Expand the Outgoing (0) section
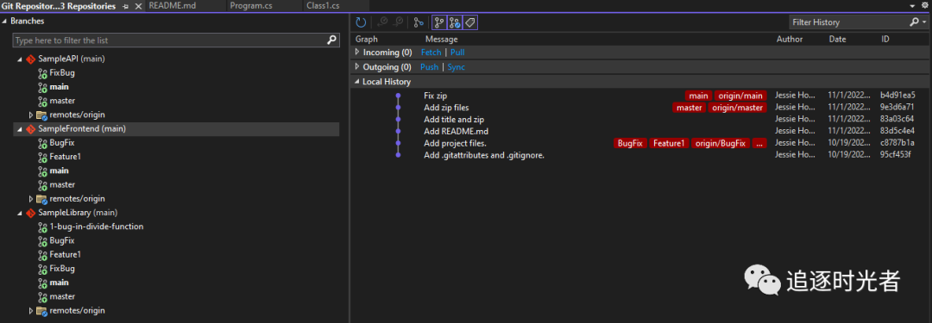Image resolution: width=932 pixels, height=323 pixels. point(356,66)
